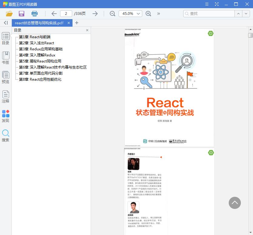Click the vertical scrollbar thumb
Image resolution: width=253 pixels, height=235 pixels.
tap(250, 35)
